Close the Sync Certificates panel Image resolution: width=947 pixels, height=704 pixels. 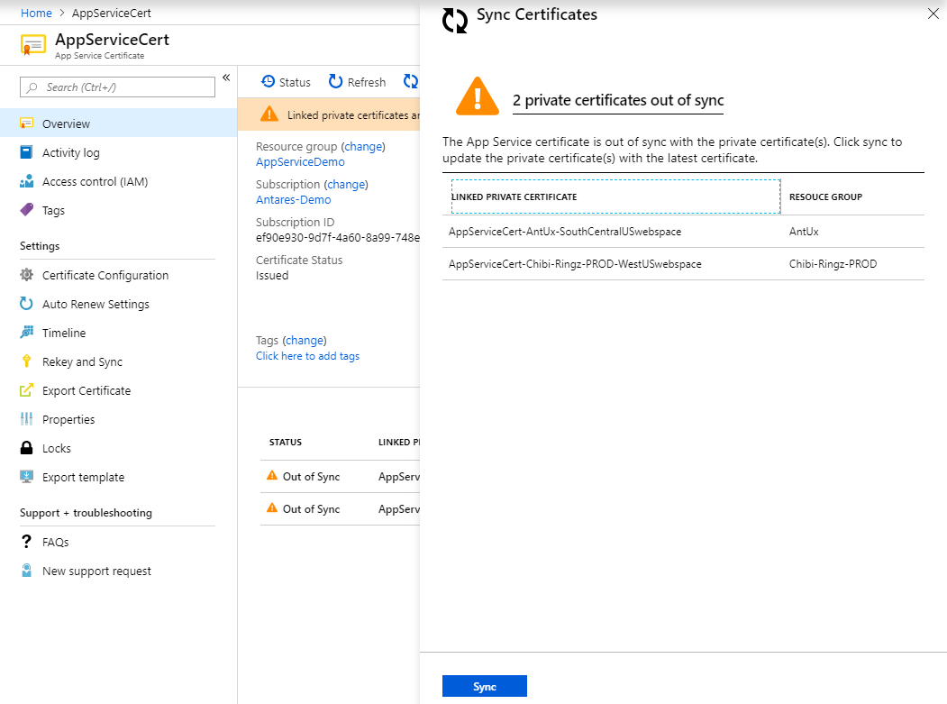coord(933,14)
